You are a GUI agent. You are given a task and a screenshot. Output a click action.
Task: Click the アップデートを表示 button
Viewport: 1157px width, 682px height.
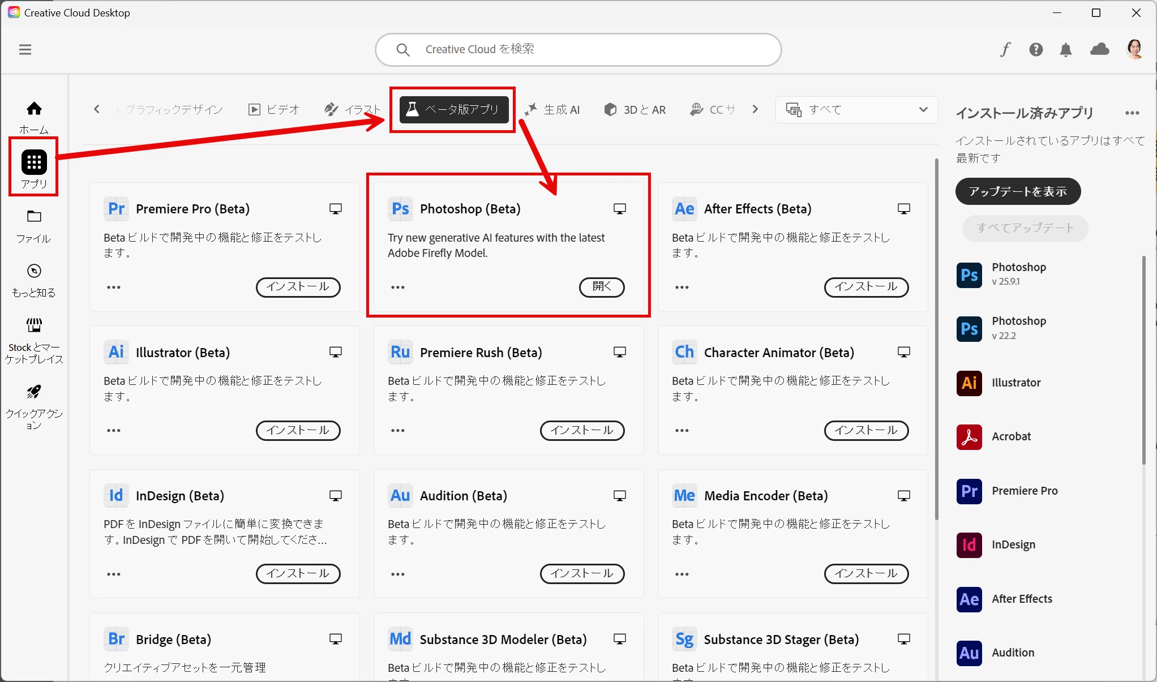[x=1018, y=191]
